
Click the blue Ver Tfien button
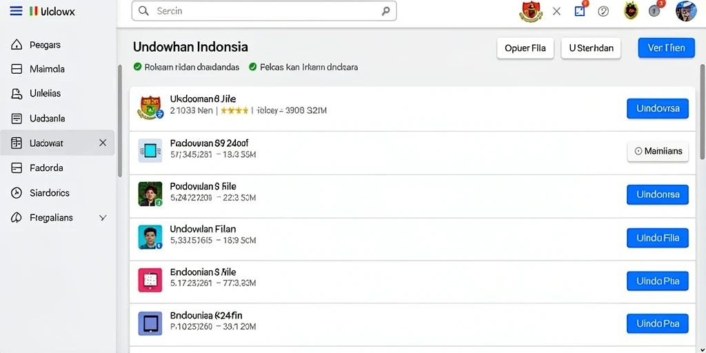[x=667, y=48]
